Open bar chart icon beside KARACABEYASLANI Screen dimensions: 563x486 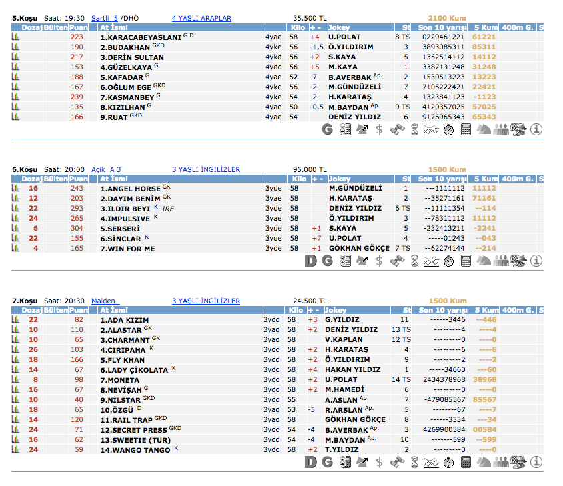(15, 38)
